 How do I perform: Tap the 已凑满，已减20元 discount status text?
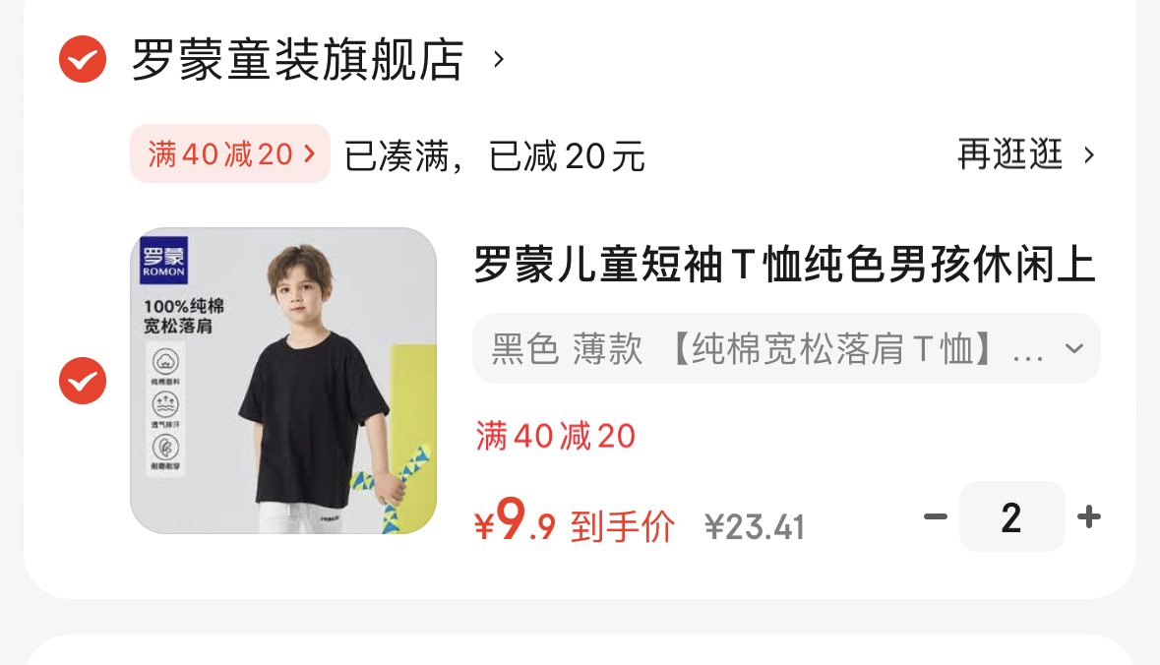494,156
